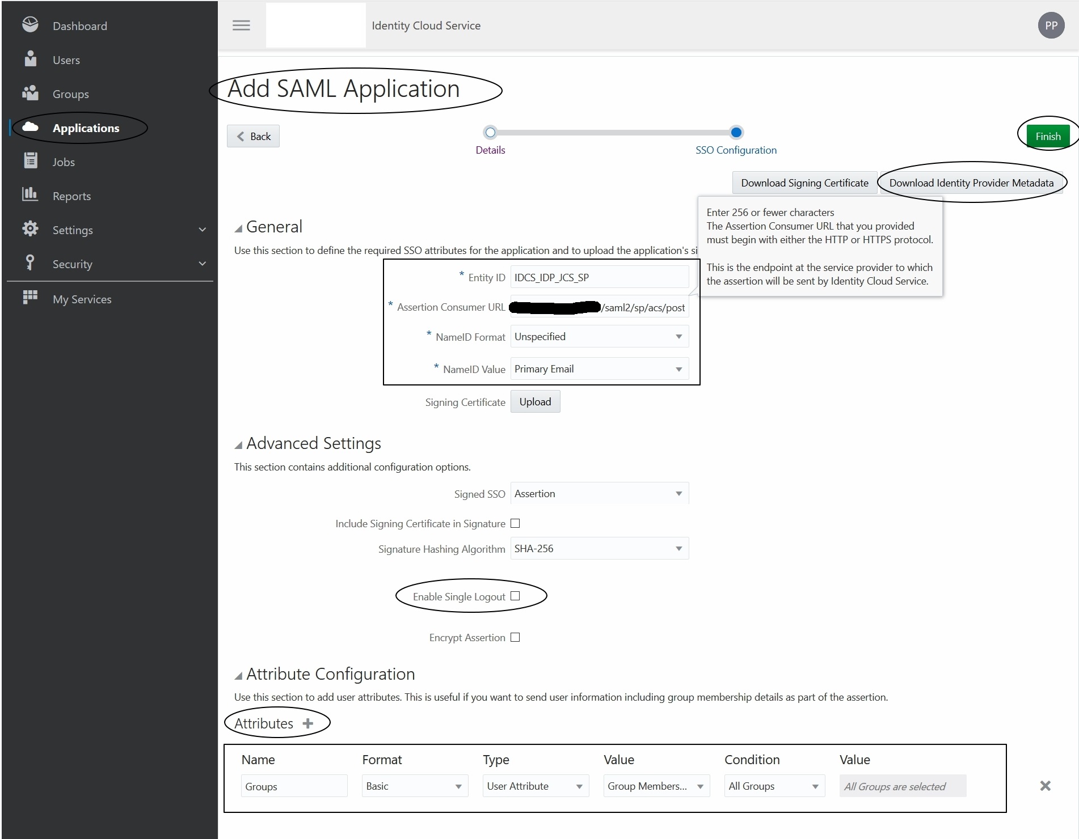Open the Group Membership value dropdown
The width and height of the screenshot is (1079, 839).
tap(657, 786)
